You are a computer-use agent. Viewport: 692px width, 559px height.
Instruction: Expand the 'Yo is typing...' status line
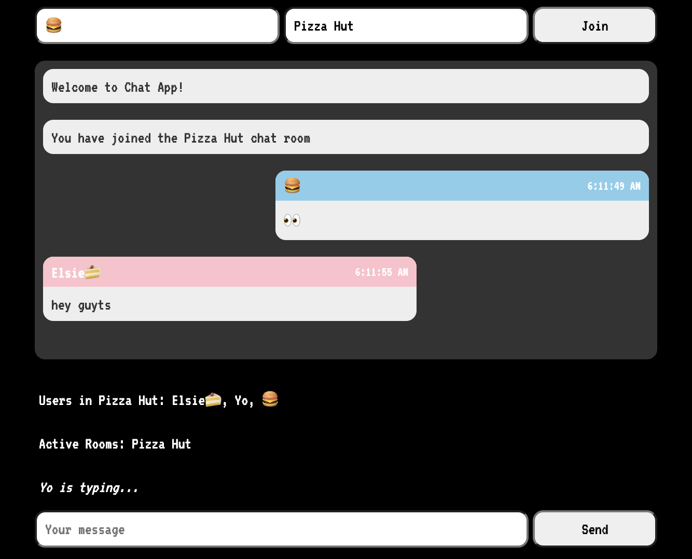[89, 487]
